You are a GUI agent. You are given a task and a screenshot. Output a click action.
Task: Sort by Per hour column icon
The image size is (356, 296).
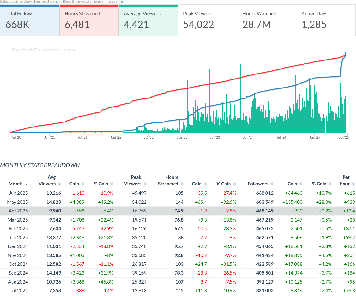pyautogui.click(x=354, y=184)
